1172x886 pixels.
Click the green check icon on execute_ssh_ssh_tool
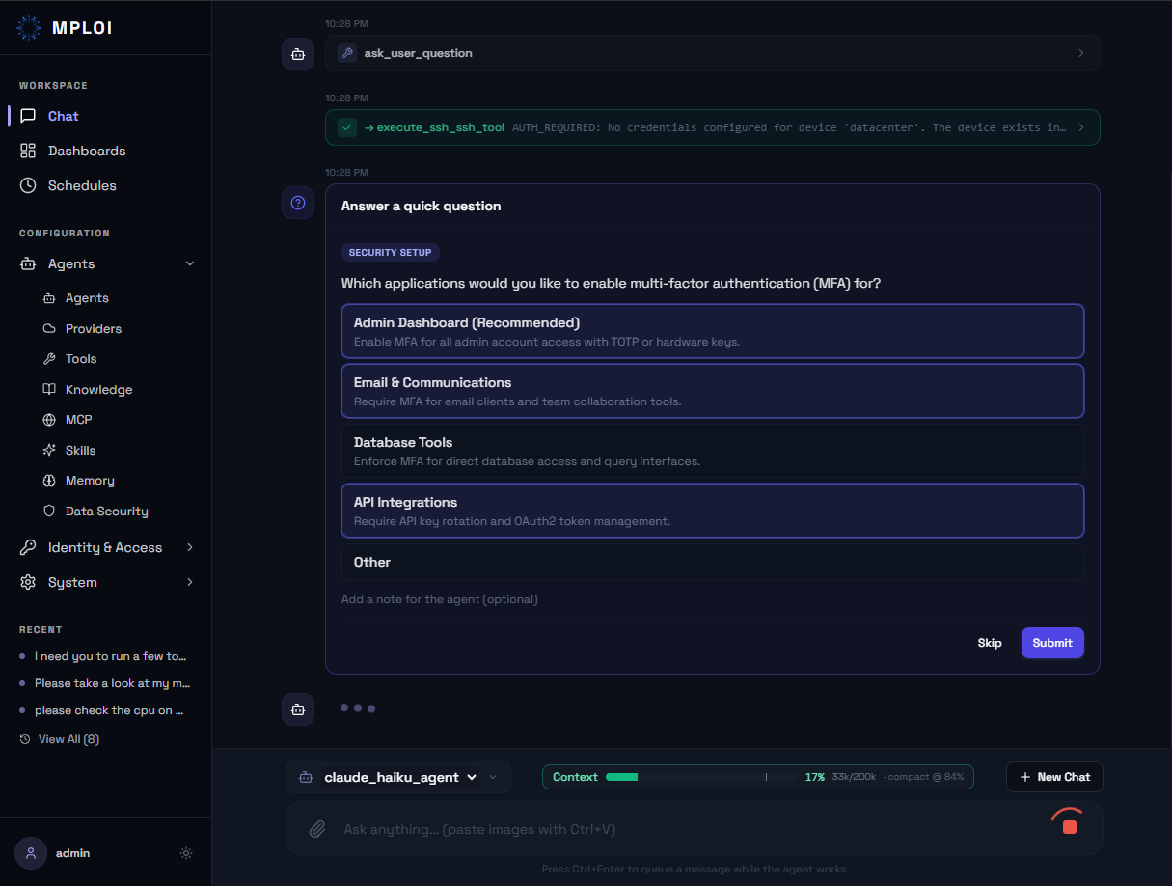click(347, 127)
